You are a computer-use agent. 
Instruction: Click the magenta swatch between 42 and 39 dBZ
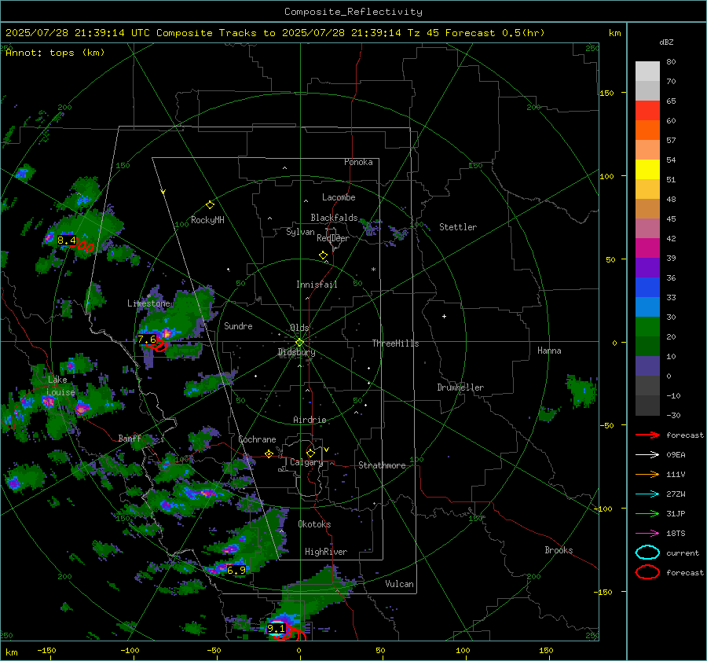pyautogui.click(x=647, y=248)
